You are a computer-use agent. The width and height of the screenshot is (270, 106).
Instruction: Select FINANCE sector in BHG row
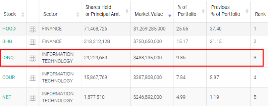click(52, 41)
